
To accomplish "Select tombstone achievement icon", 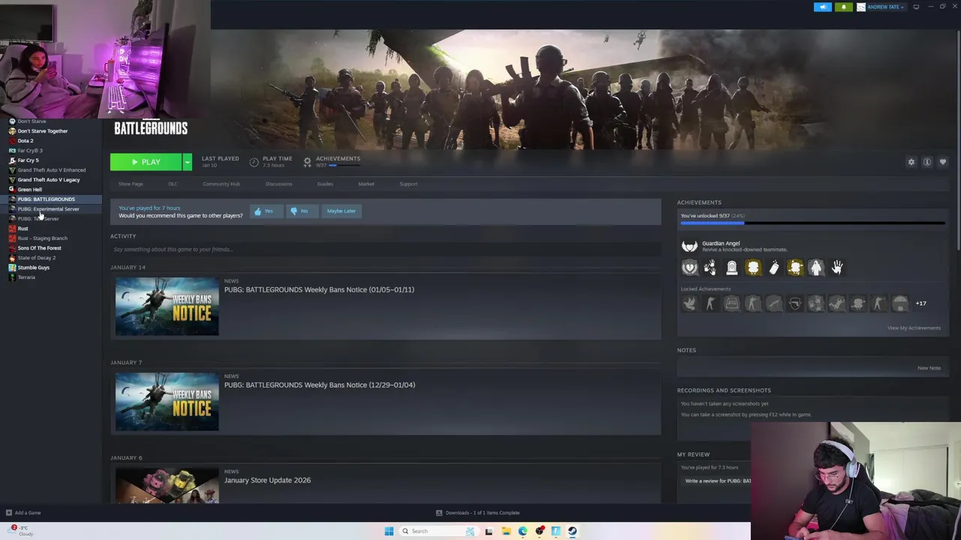I will 731,267.
